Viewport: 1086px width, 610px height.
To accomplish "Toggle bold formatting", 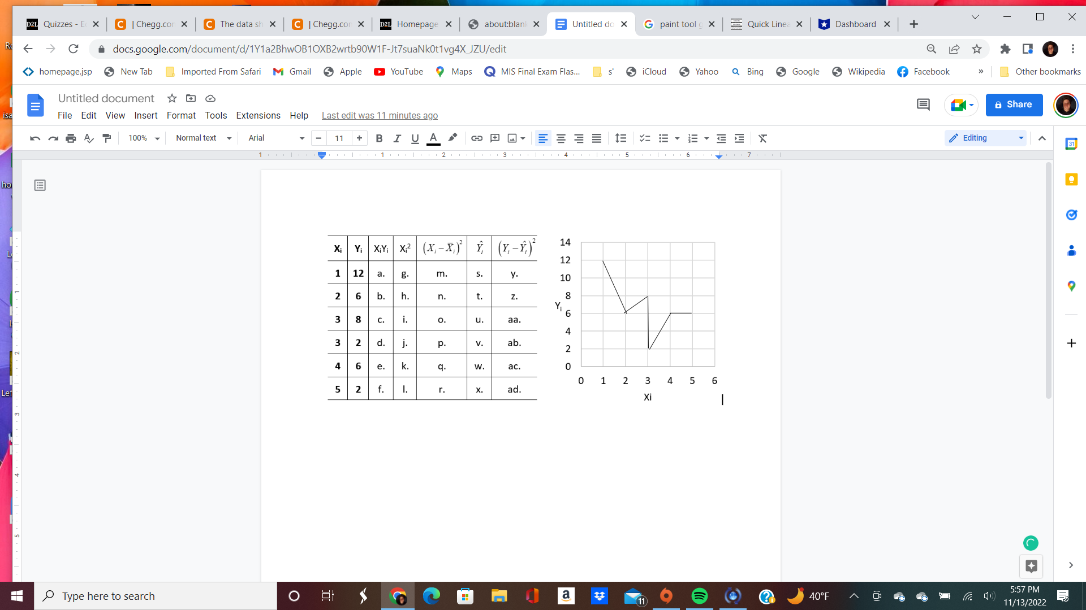I will click(x=379, y=138).
